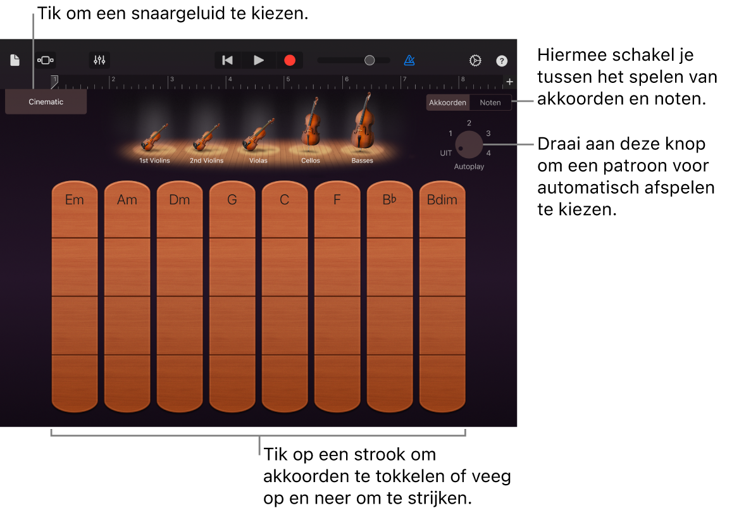Open the Cinematic sound picker

[46, 101]
